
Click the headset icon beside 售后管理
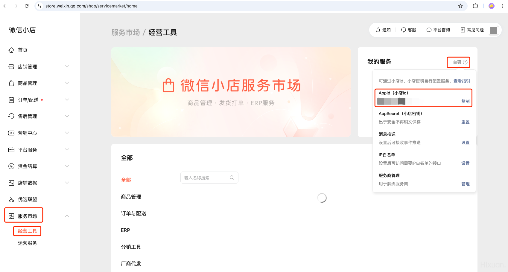(11, 116)
